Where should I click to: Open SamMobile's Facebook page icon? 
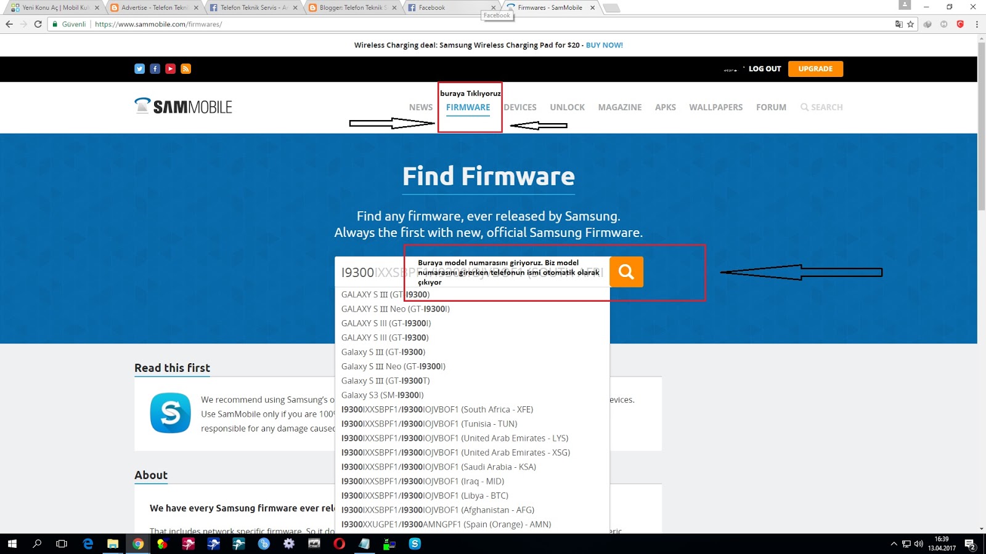[155, 69]
